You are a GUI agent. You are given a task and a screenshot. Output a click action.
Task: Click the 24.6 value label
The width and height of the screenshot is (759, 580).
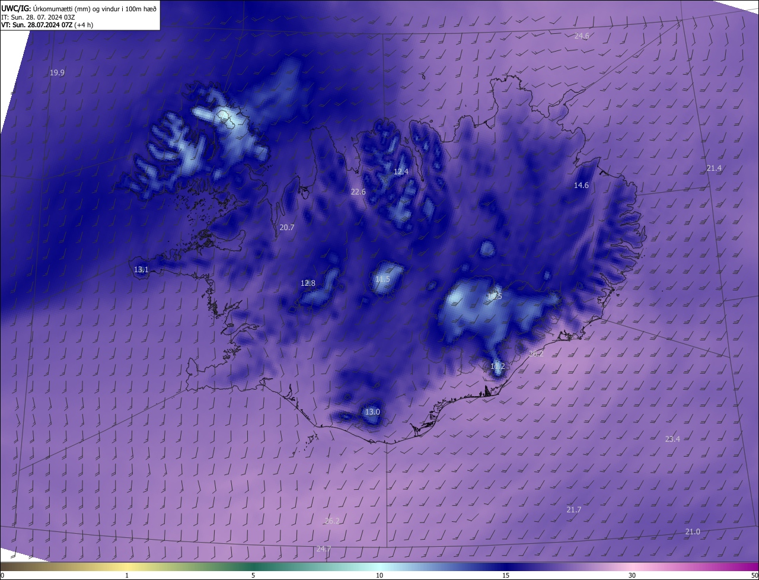point(582,36)
